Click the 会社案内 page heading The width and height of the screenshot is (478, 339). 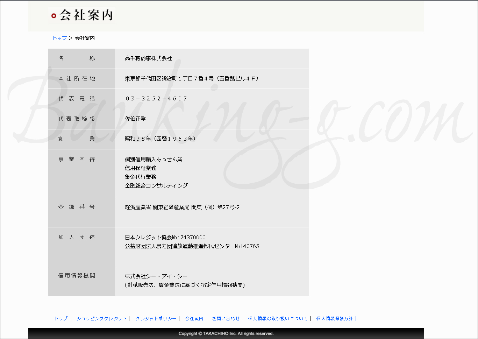86,15
